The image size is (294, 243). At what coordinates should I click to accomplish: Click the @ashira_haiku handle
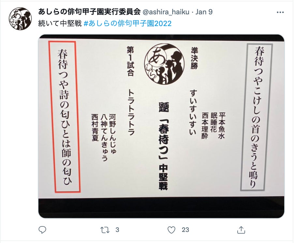[x=166, y=12]
